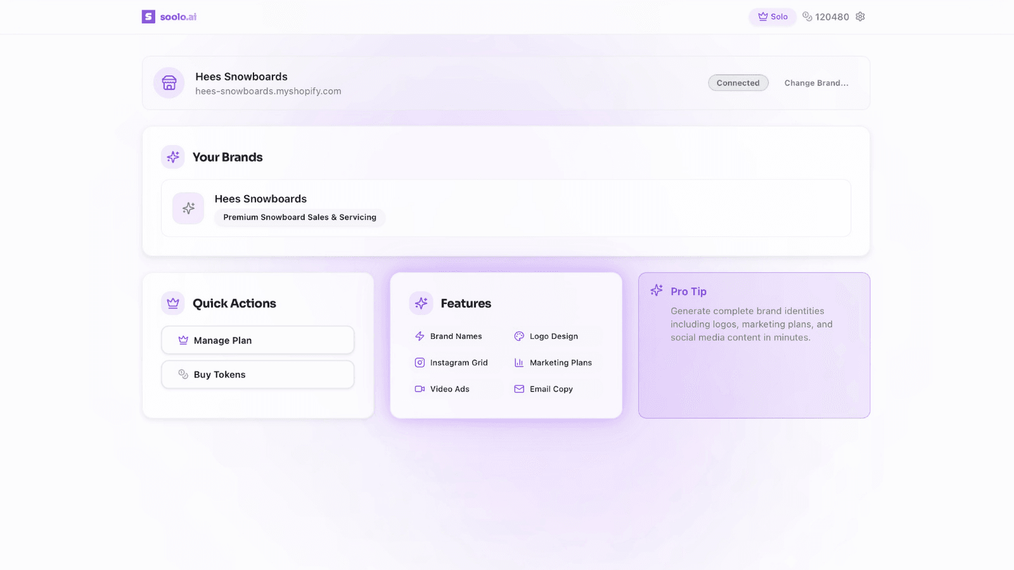The height and width of the screenshot is (570, 1014).
Task: Click the Pro Tip description paragraph
Action: [752, 324]
